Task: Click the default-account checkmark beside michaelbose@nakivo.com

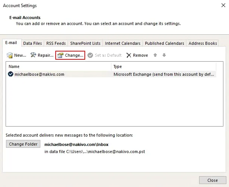Action: tap(10, 74)
